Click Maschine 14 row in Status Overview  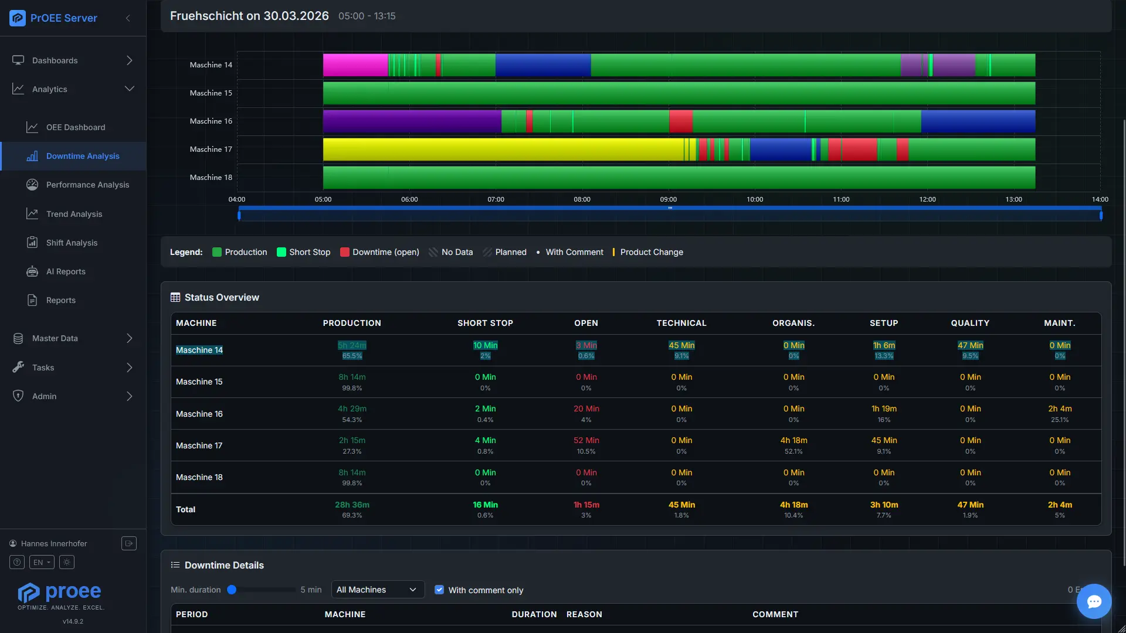[636, 350]
